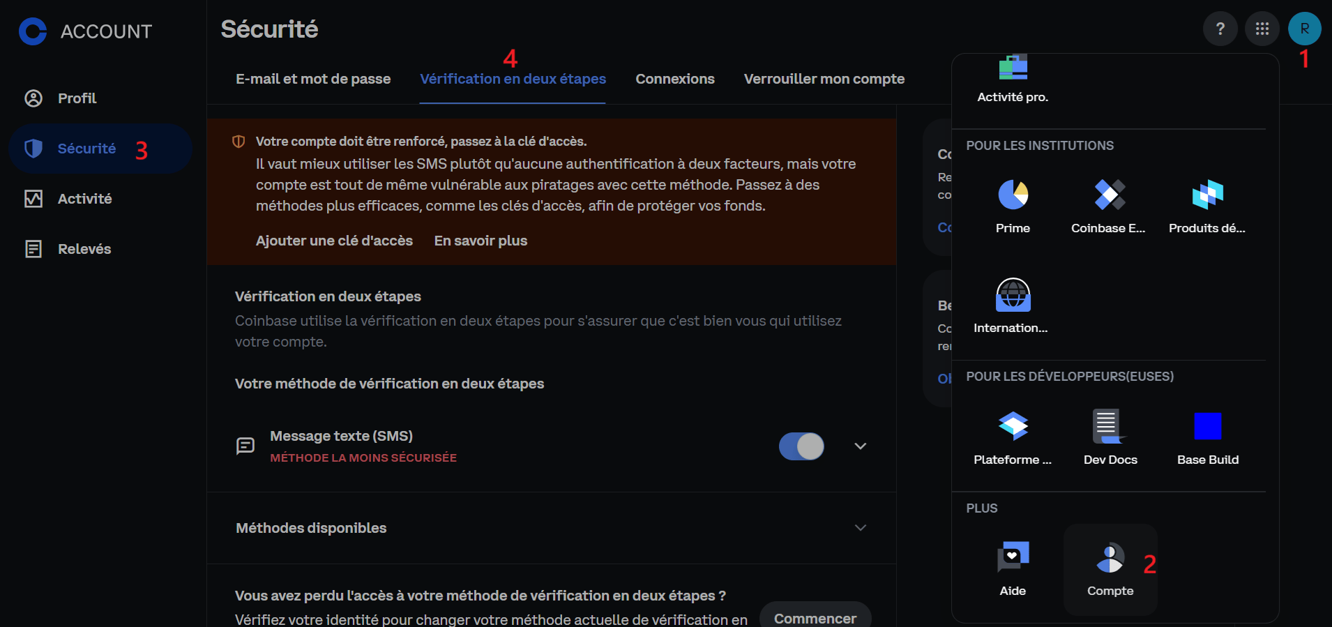Open Activité pro. app icon
The image size is (1332, 627).
click(x=1013, y=67)
